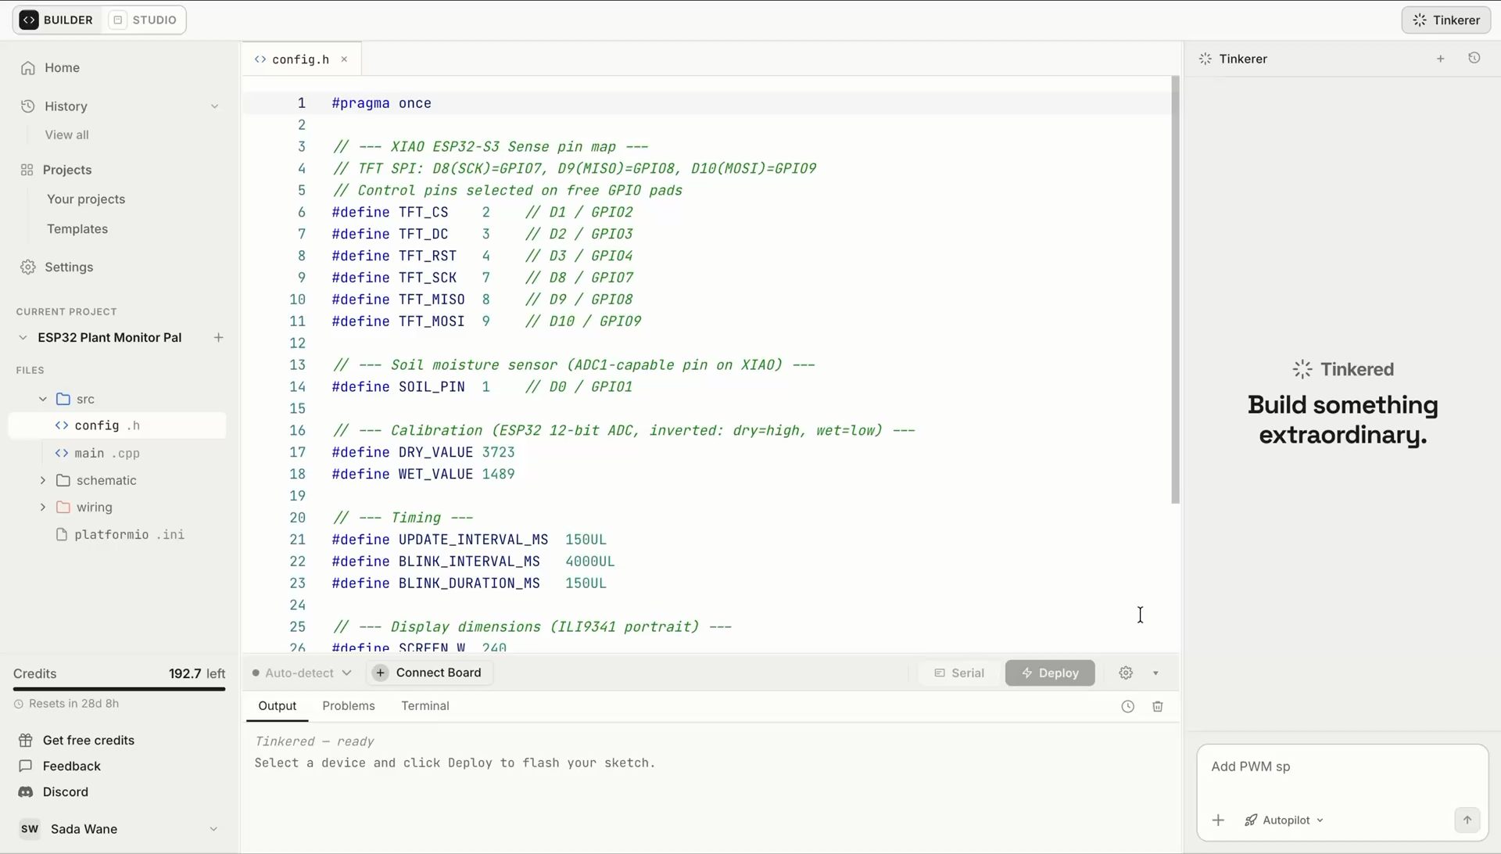
Task: Click the wiring folder icon
Action: [x=63, y=508]
